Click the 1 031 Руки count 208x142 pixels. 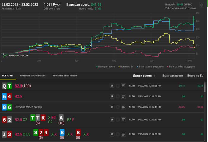point(52,4)
